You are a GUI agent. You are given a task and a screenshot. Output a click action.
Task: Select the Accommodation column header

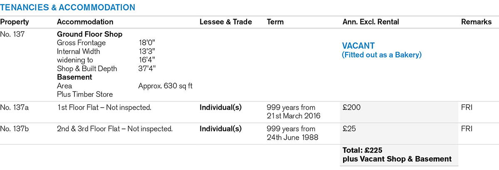[x=85, y=22]
